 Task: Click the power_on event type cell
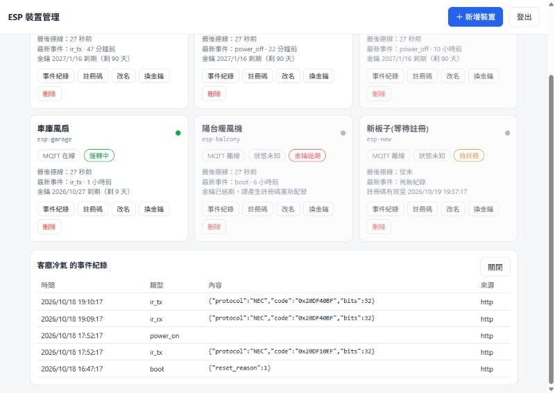[x=164, y=335]
